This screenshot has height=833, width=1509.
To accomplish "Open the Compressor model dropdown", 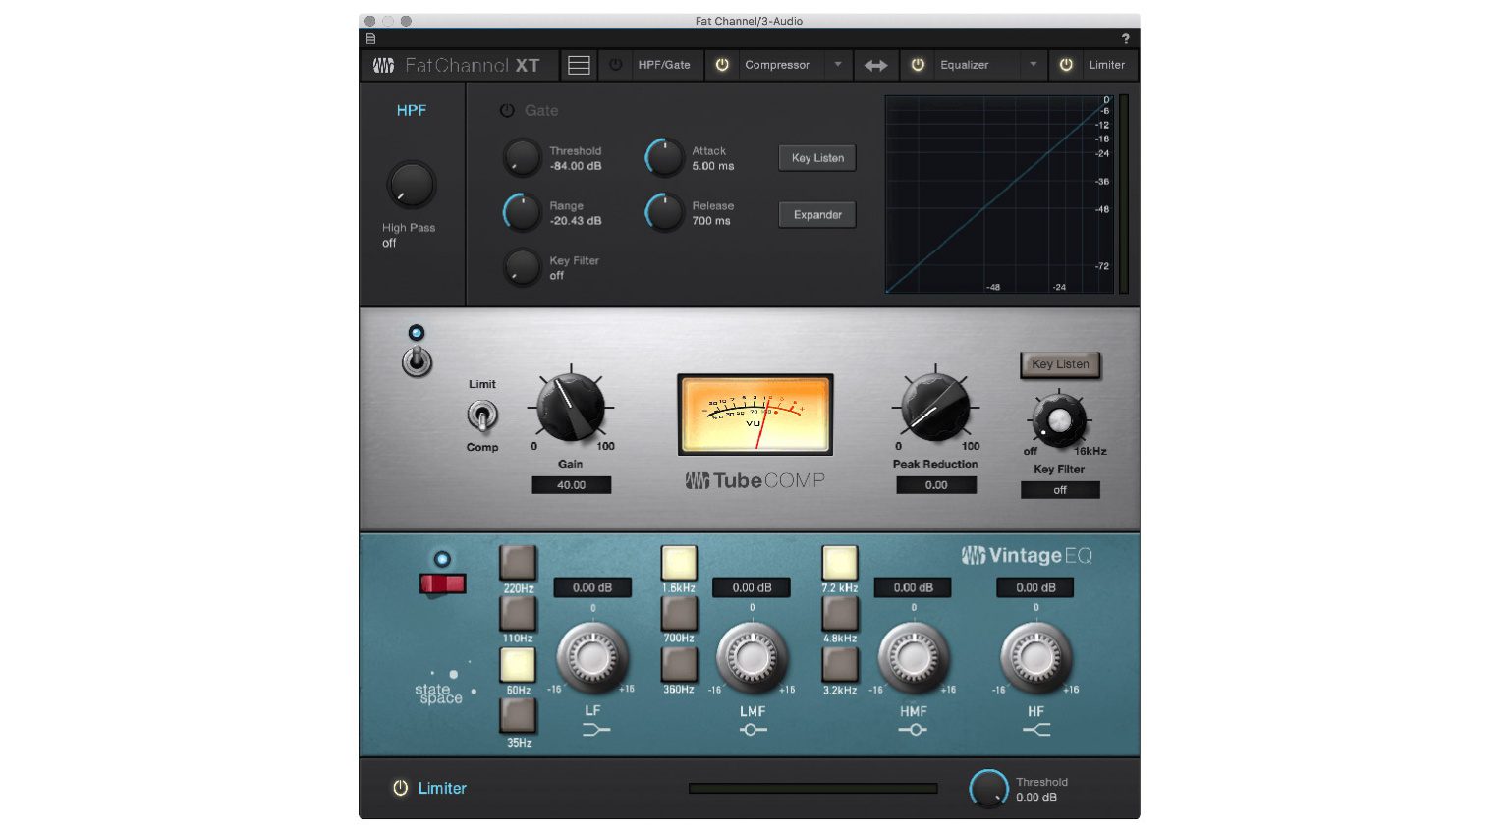I will tap(838, 64).
